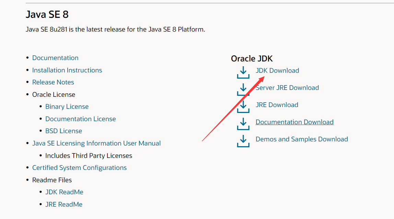Open the JRE Download link
This screenshot has width=394, height=219.
coord(277,105)
